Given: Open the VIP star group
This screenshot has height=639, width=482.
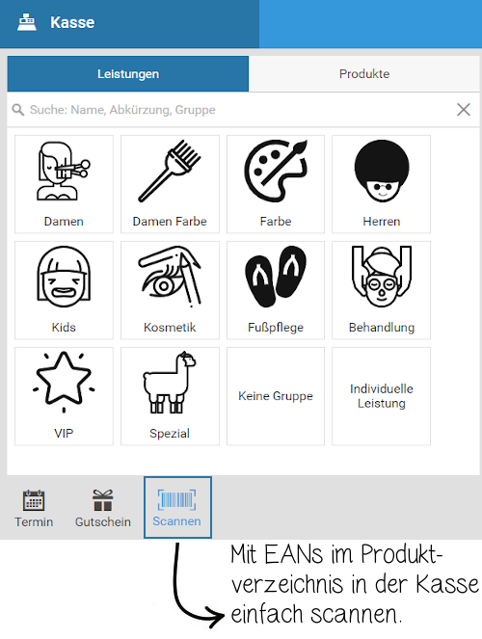Looking at the screenshot, I should coord(64,396).
